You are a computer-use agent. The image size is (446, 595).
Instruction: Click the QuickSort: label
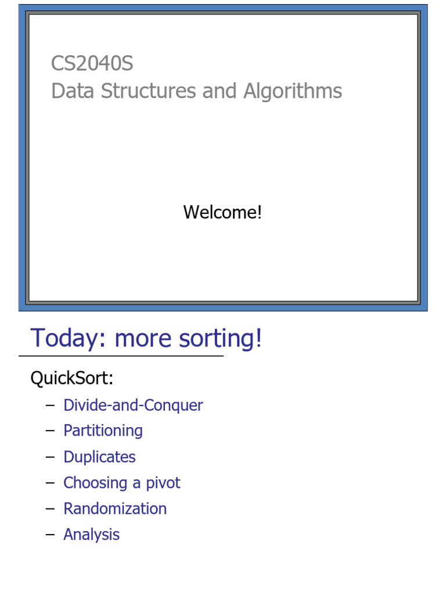pyautogui.click(x=72, y=378)
